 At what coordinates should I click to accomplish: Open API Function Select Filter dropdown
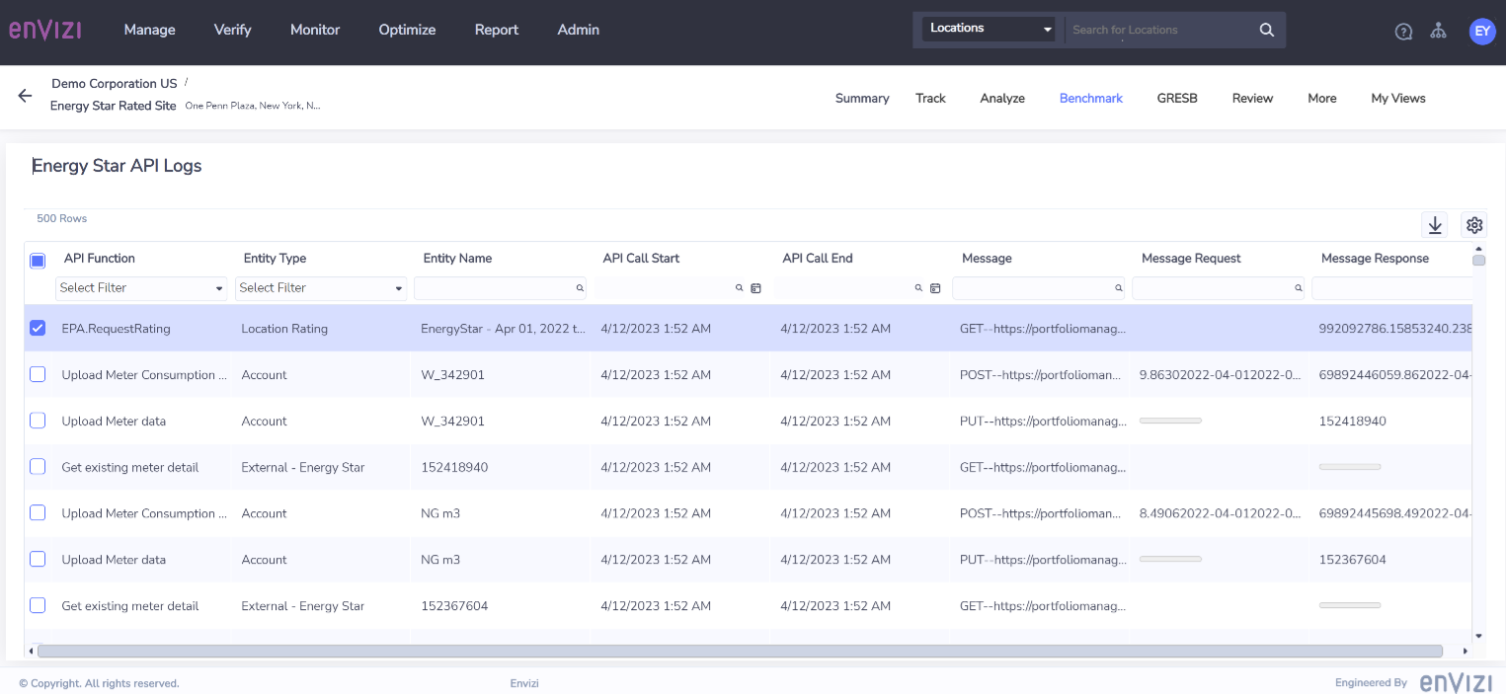pyautogui.click(x=141, y=288)
